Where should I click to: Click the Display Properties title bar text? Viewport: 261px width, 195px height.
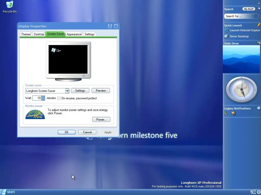[32, 26]
